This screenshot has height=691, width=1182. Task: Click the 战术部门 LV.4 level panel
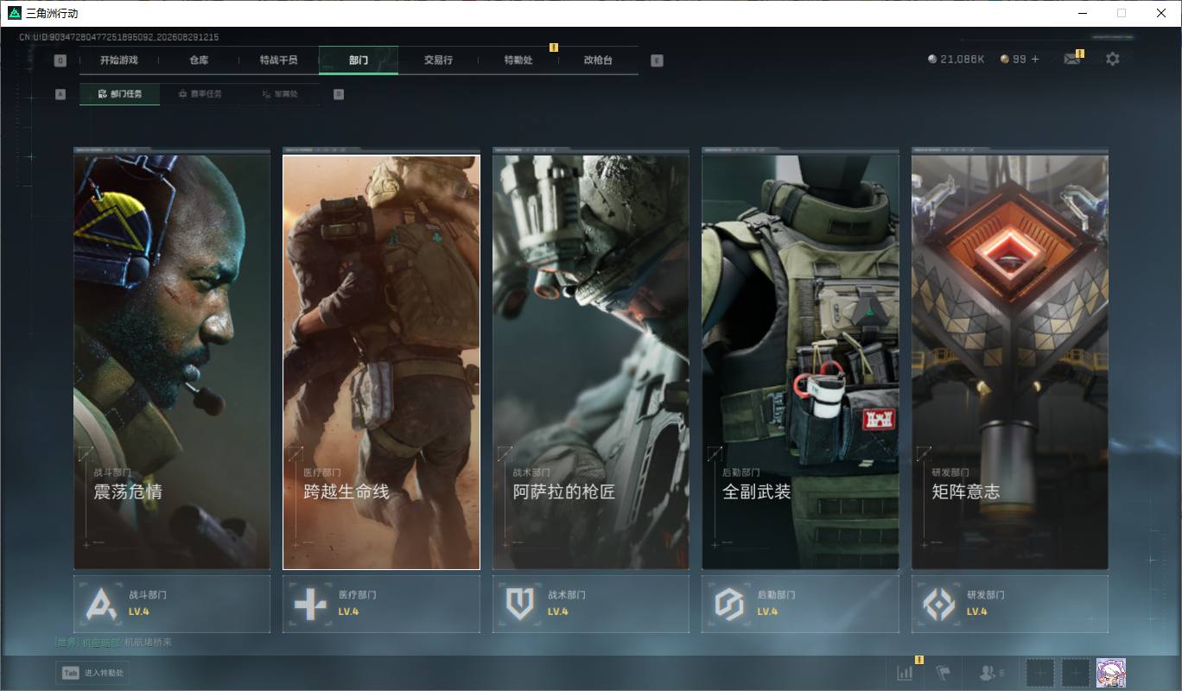tap(591, 604)
